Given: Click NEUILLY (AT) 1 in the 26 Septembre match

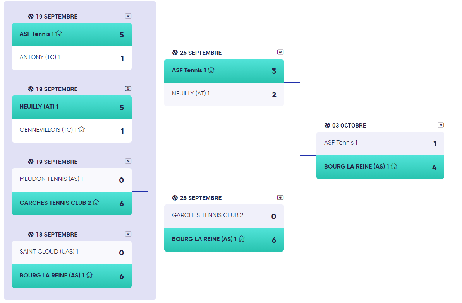Looking at the screenshot, I should tap(224, 94).
